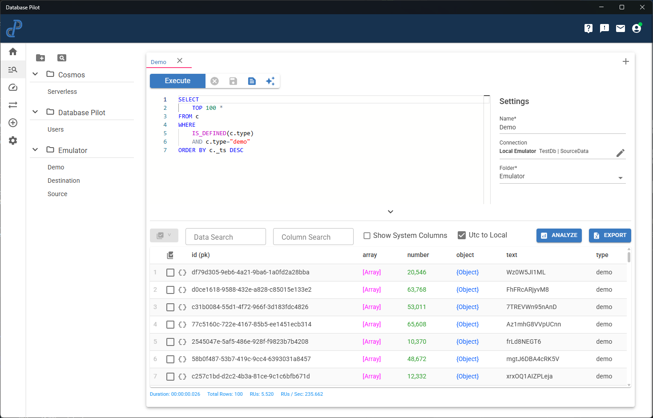Click the new folder icon above connection tree
The image size is (653, 418).
(40, 58)
